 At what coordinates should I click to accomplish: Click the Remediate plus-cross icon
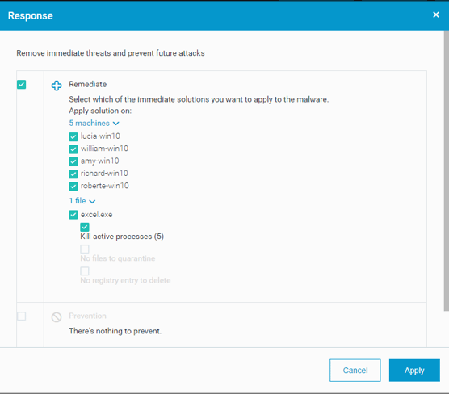tap(57, 86)
